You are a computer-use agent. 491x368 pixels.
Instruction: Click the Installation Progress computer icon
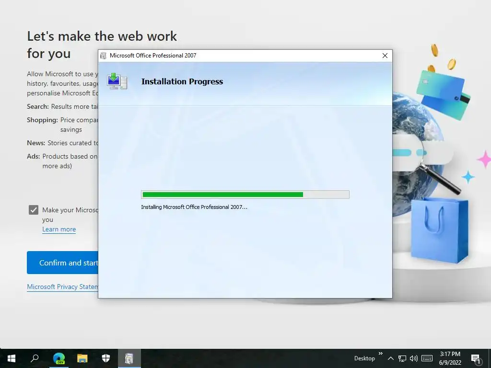pos(117,81)
